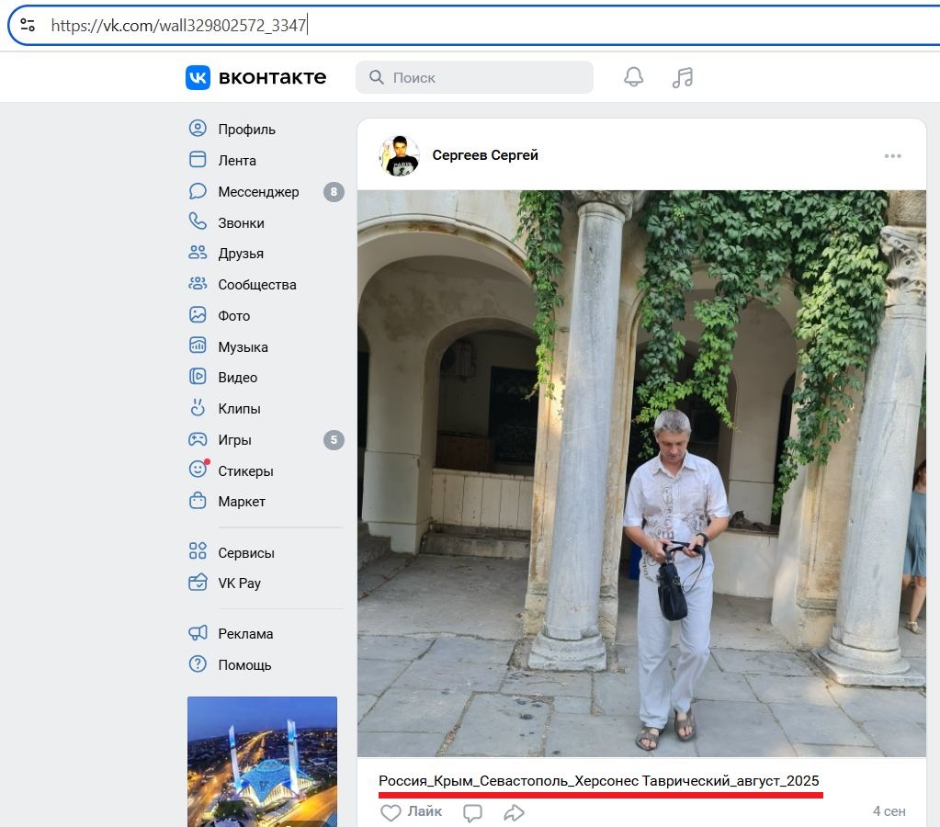
Task: Open Мессенджер in sidebar
Action: 258,192
